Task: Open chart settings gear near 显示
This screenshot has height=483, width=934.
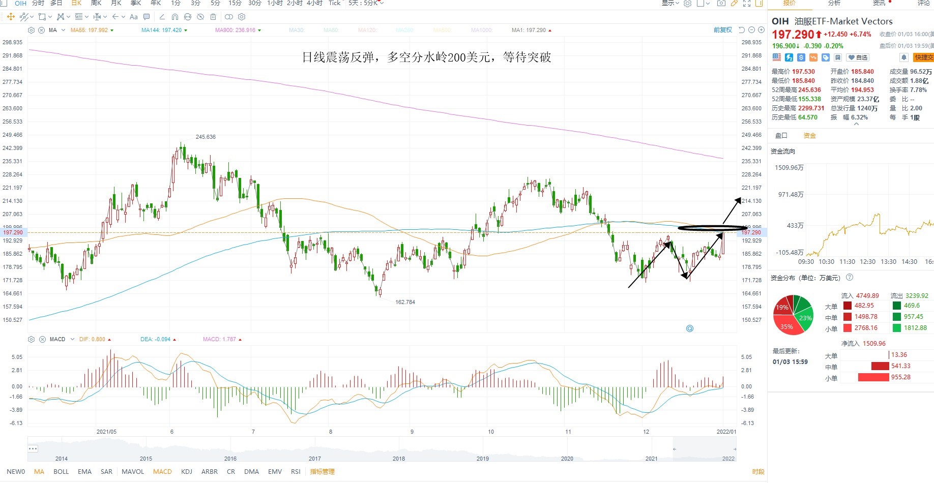Action: coord(687,3)
